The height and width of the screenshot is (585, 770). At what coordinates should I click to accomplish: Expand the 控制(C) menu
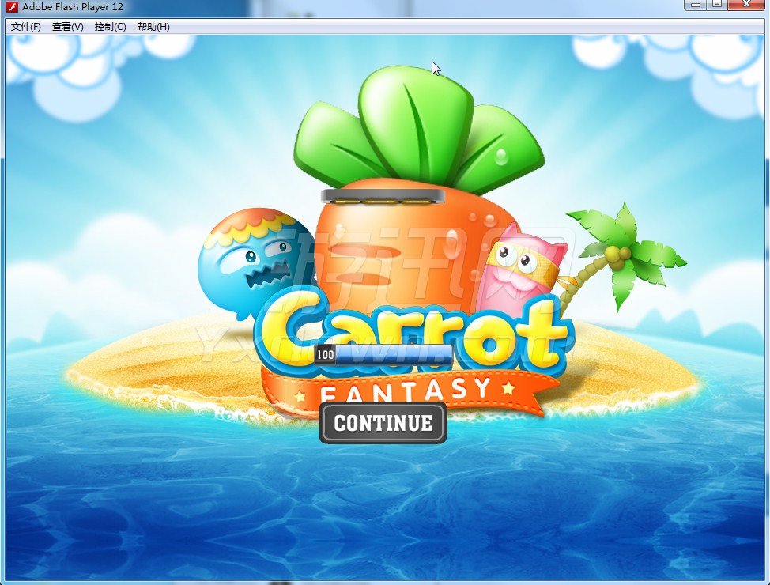click(x=110, y=27)
